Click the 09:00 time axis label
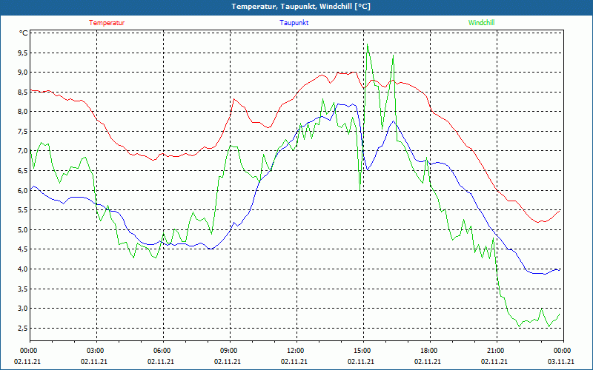Image resolution: width=593 pixels, height=370 pixels. tap(228, 351)
